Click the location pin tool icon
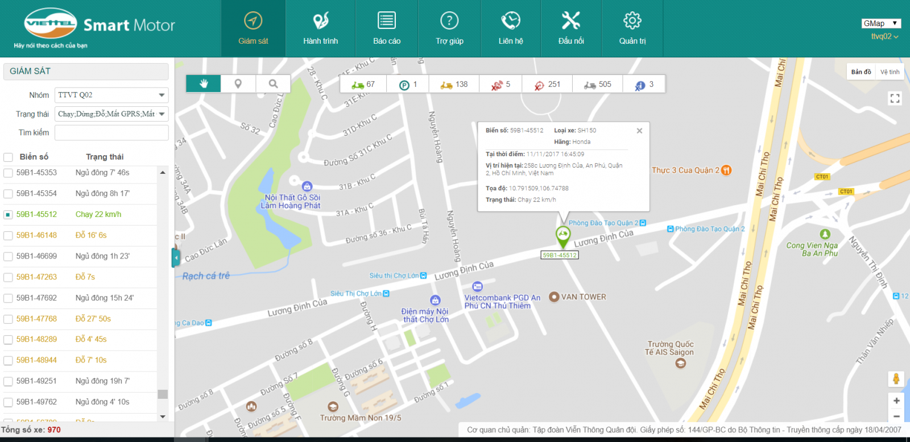The image size is (910, 442). coord(238,84)
